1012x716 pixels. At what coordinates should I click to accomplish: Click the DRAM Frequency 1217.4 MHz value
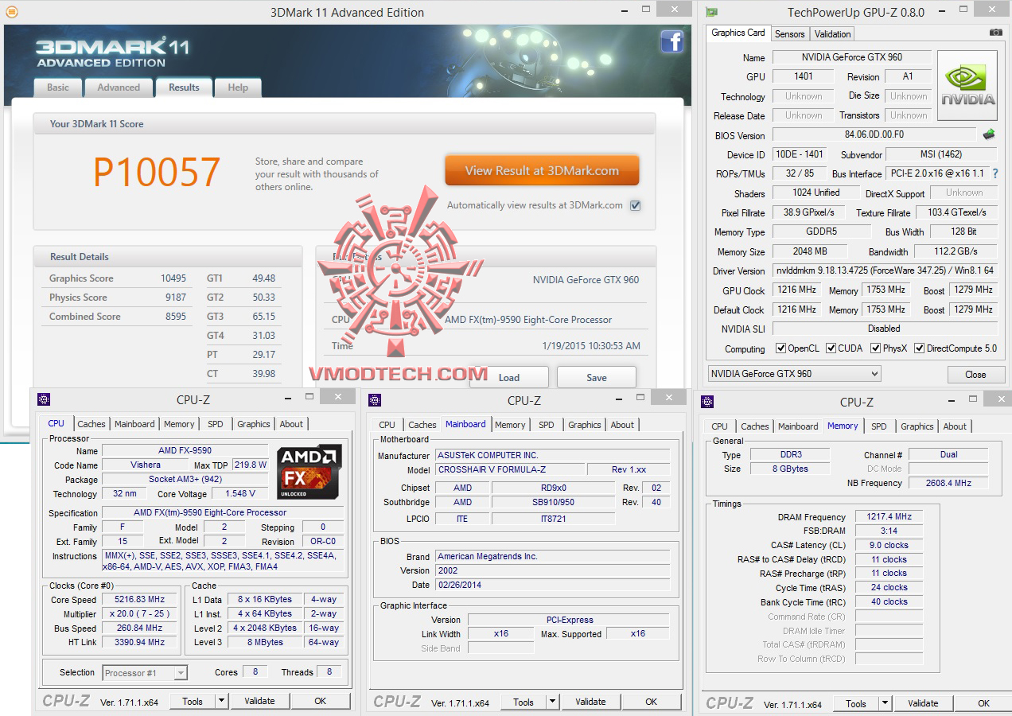(889, 517)
